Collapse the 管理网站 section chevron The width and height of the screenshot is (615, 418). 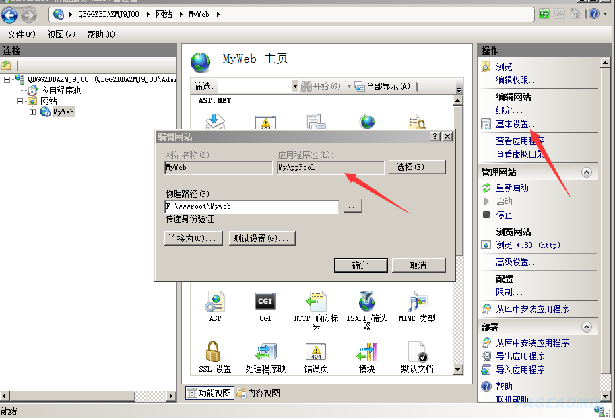click(x=586, y=172)
